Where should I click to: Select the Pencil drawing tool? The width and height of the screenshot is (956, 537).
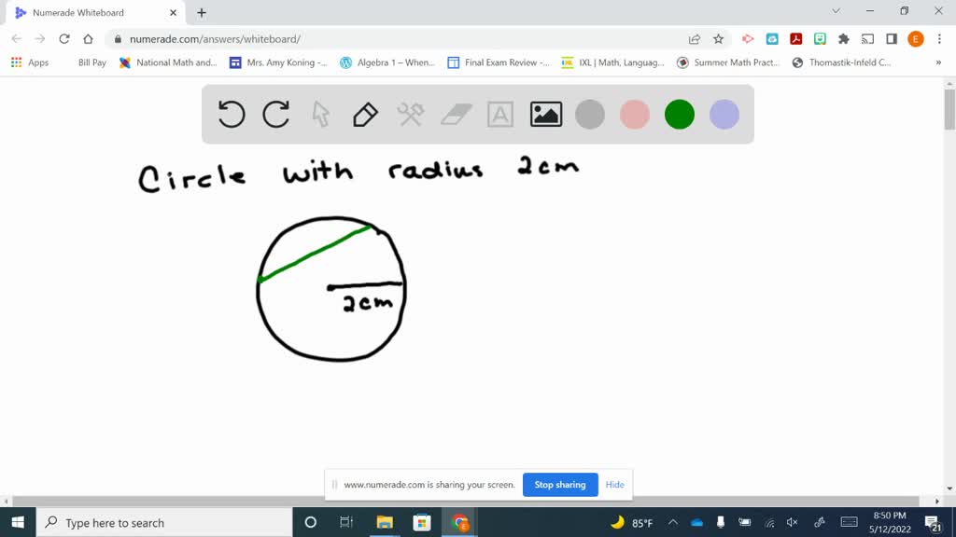(x=365, y=114)
